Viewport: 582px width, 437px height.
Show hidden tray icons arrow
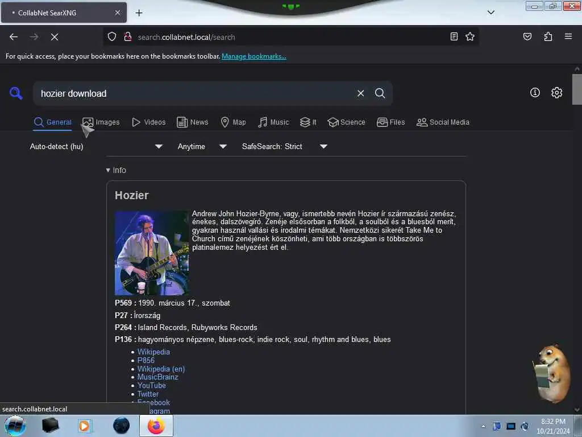pyautogui.click(x=483, y=426)
